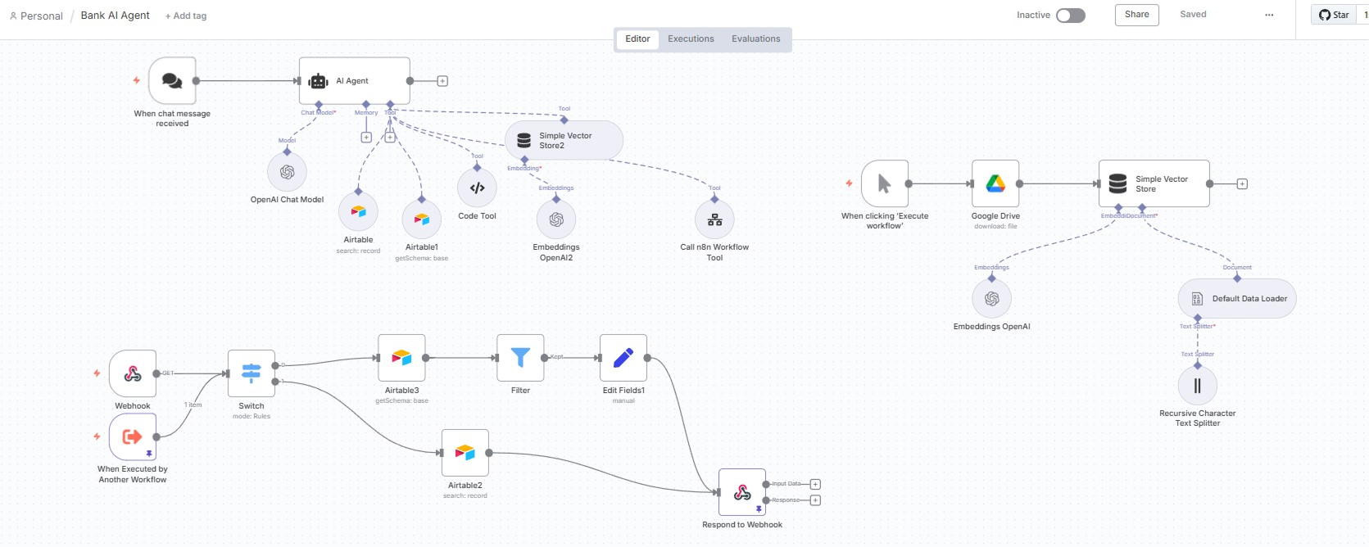Open the AI Agent node

[x=355, y=80]
